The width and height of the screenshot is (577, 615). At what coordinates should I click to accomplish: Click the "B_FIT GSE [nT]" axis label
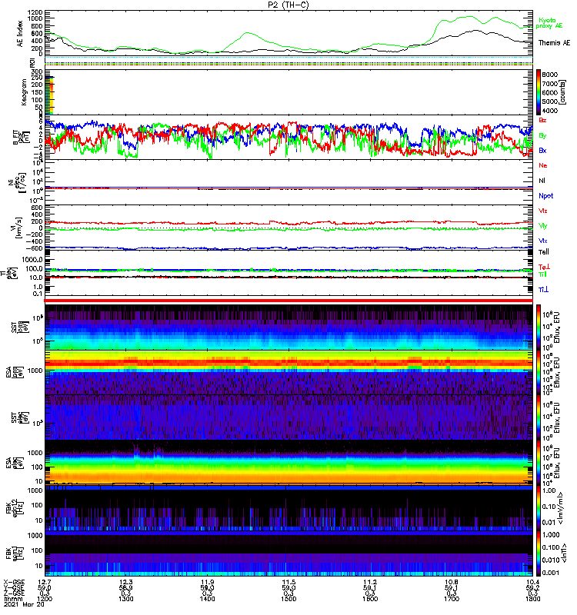click(x=22, y=138)
